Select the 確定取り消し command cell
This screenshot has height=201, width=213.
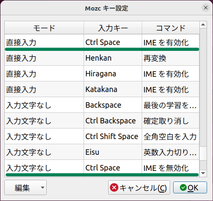tap(171, 120)
